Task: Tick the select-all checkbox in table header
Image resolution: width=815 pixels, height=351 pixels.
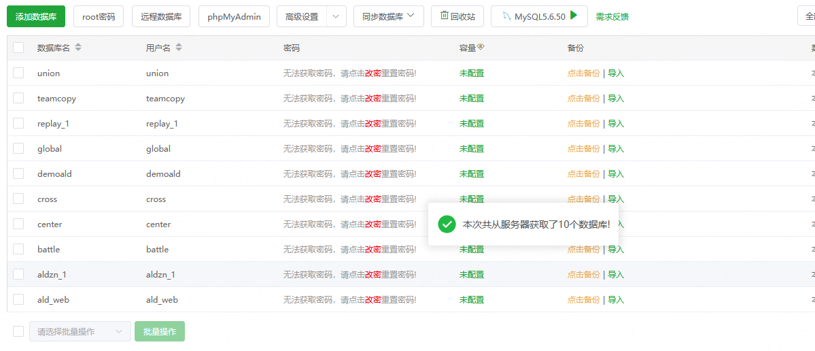Action: [19, 48]
